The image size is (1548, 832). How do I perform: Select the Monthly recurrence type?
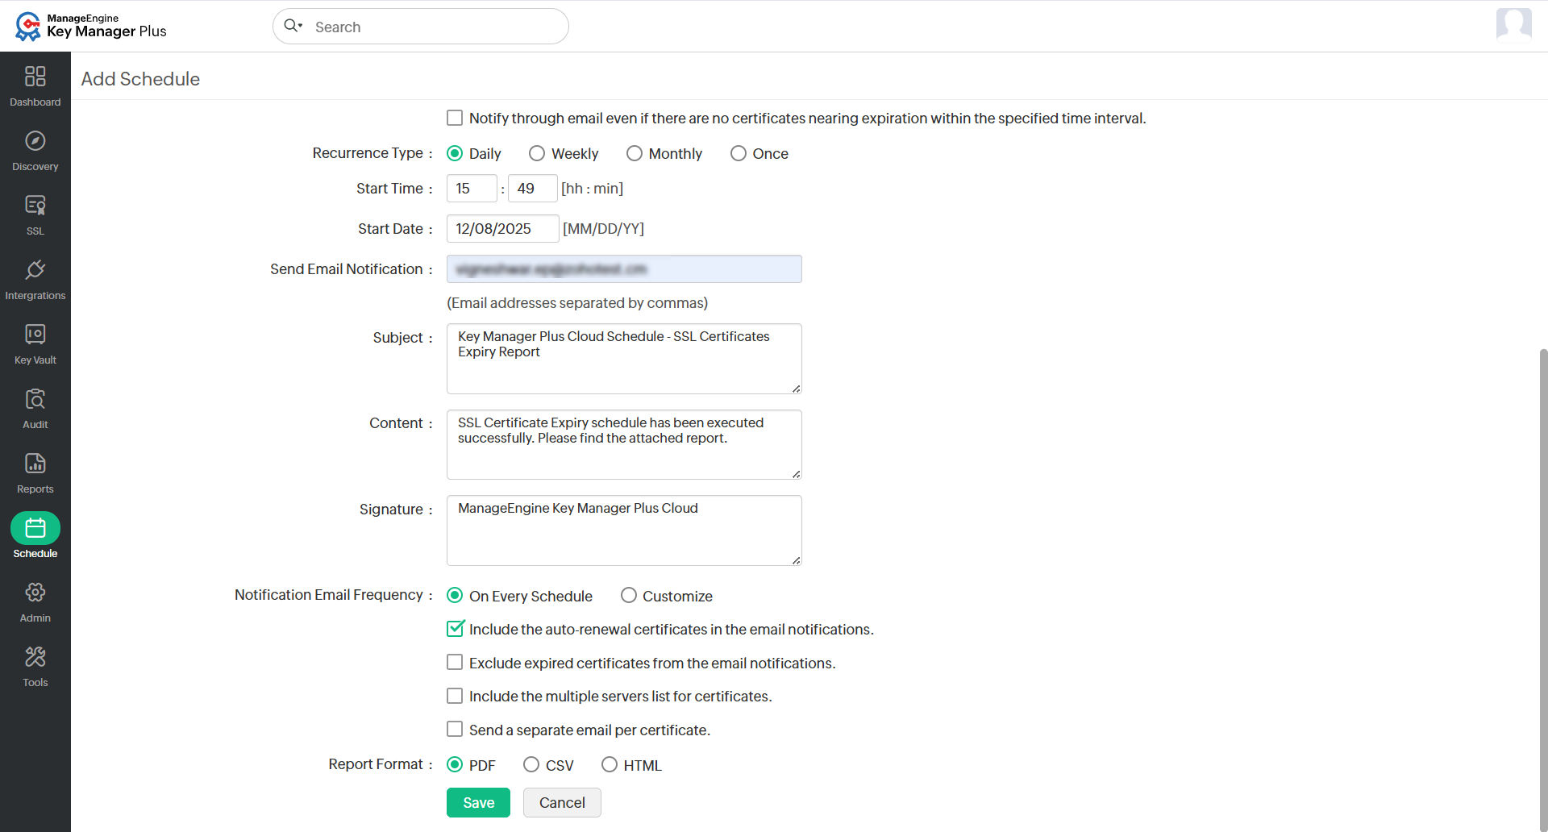[635, 153]
